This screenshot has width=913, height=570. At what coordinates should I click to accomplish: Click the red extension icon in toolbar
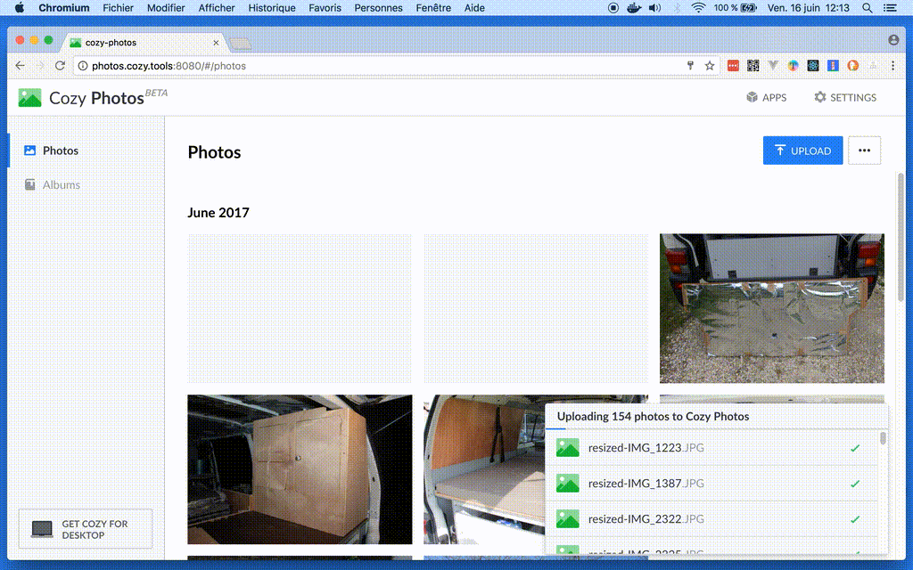[x=733, y=66]
